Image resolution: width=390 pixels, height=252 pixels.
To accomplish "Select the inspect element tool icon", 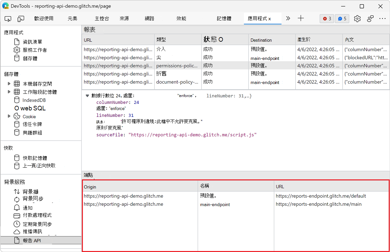I will pyautogui.click(x=8, y=19).
